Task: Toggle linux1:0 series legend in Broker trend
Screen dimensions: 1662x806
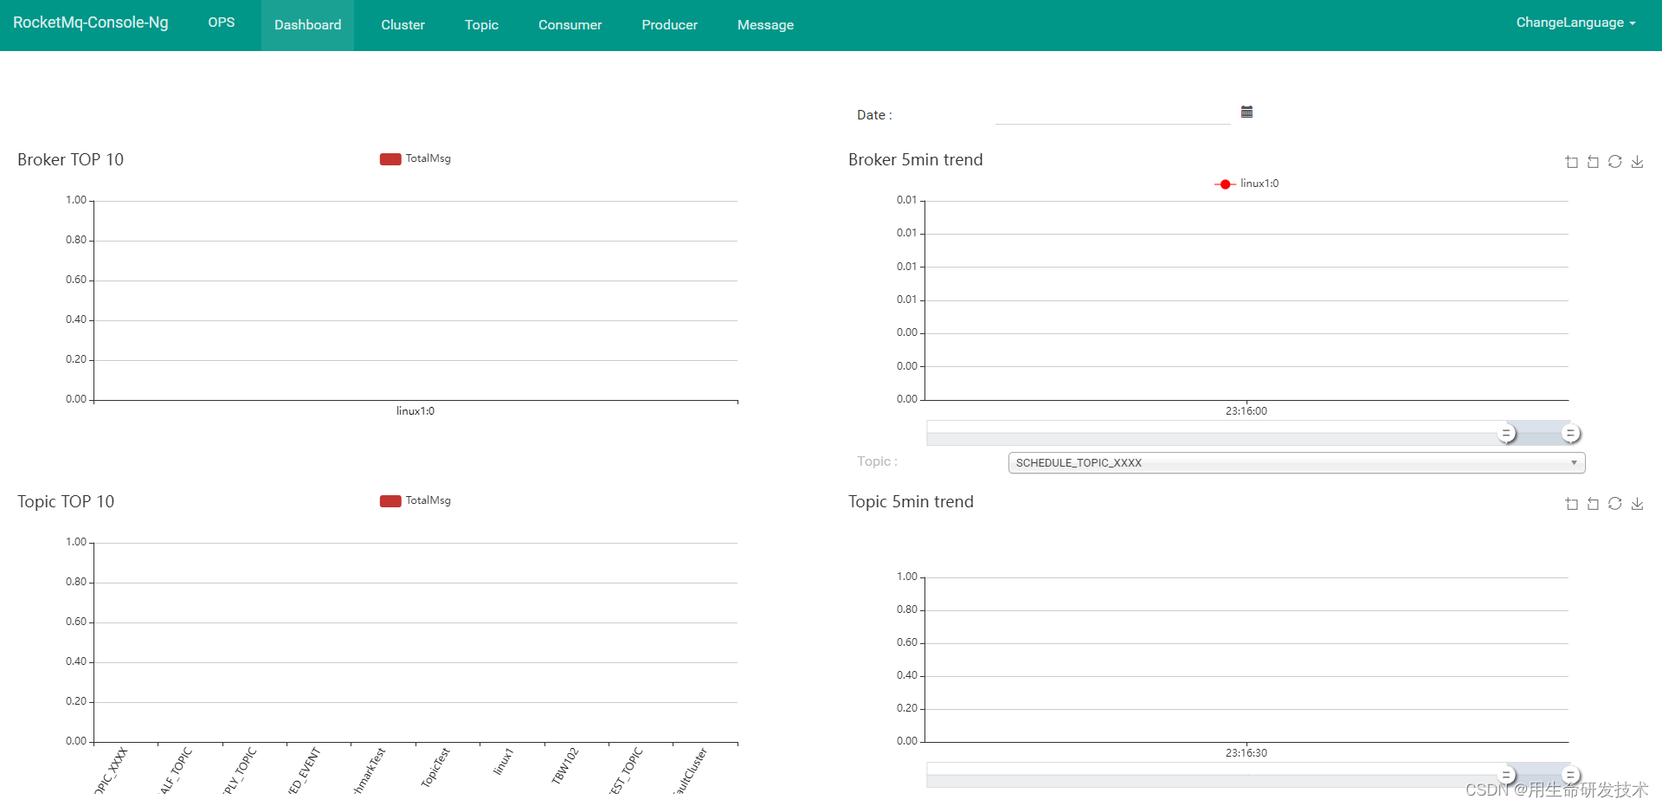Action: click(1246, 184)
